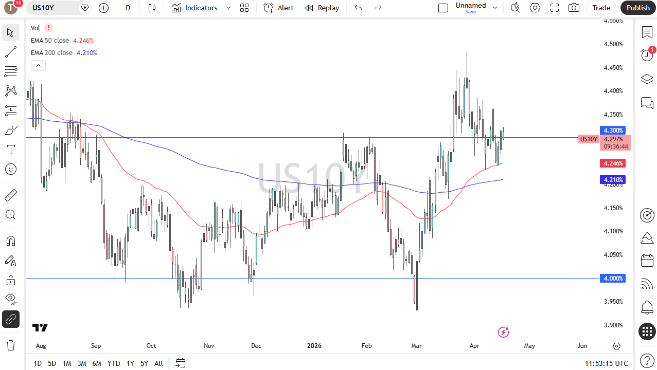
Task: Switch chart range to 1M
Action: tap(67, 363)
